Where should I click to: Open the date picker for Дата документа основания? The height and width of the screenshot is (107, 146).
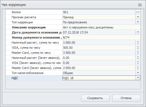click(x=138, y=32)
